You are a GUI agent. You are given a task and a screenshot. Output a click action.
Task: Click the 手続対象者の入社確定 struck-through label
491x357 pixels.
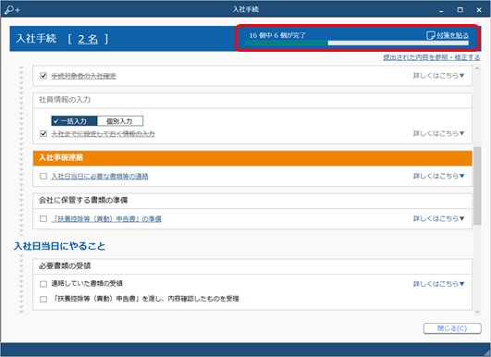coord(83,76)
